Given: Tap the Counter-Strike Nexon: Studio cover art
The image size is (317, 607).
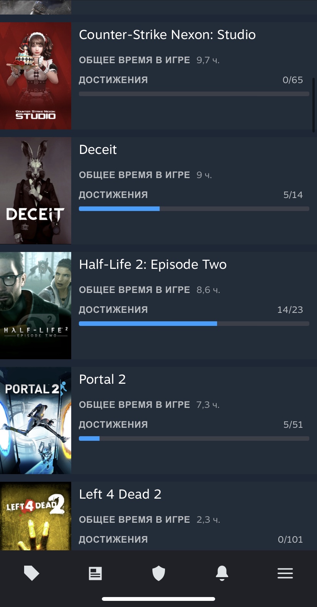Looking at the screenshot, I should click(36, 76).
